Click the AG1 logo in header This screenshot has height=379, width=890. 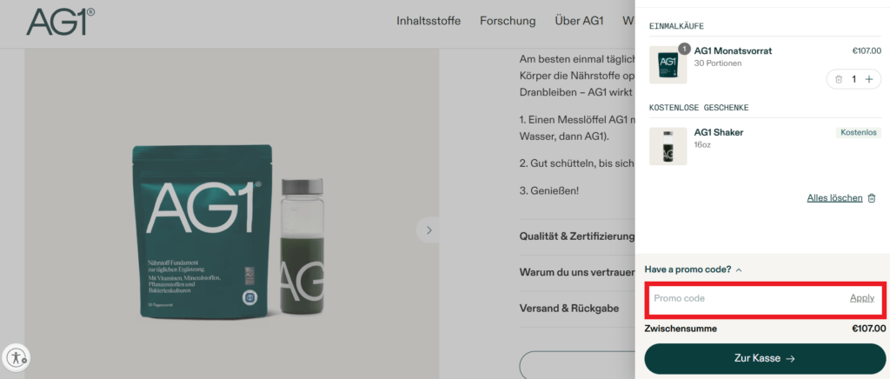pos(61,22)
